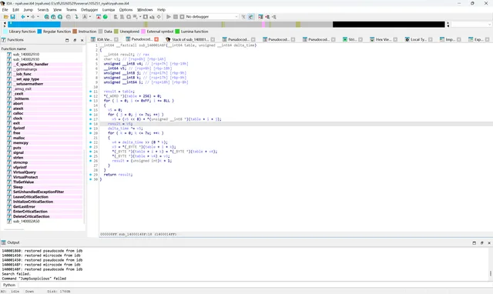Close the active Pseudocode tab
Image resolution: width=493 pixels, height=294 pixels.
click(156, 39)
